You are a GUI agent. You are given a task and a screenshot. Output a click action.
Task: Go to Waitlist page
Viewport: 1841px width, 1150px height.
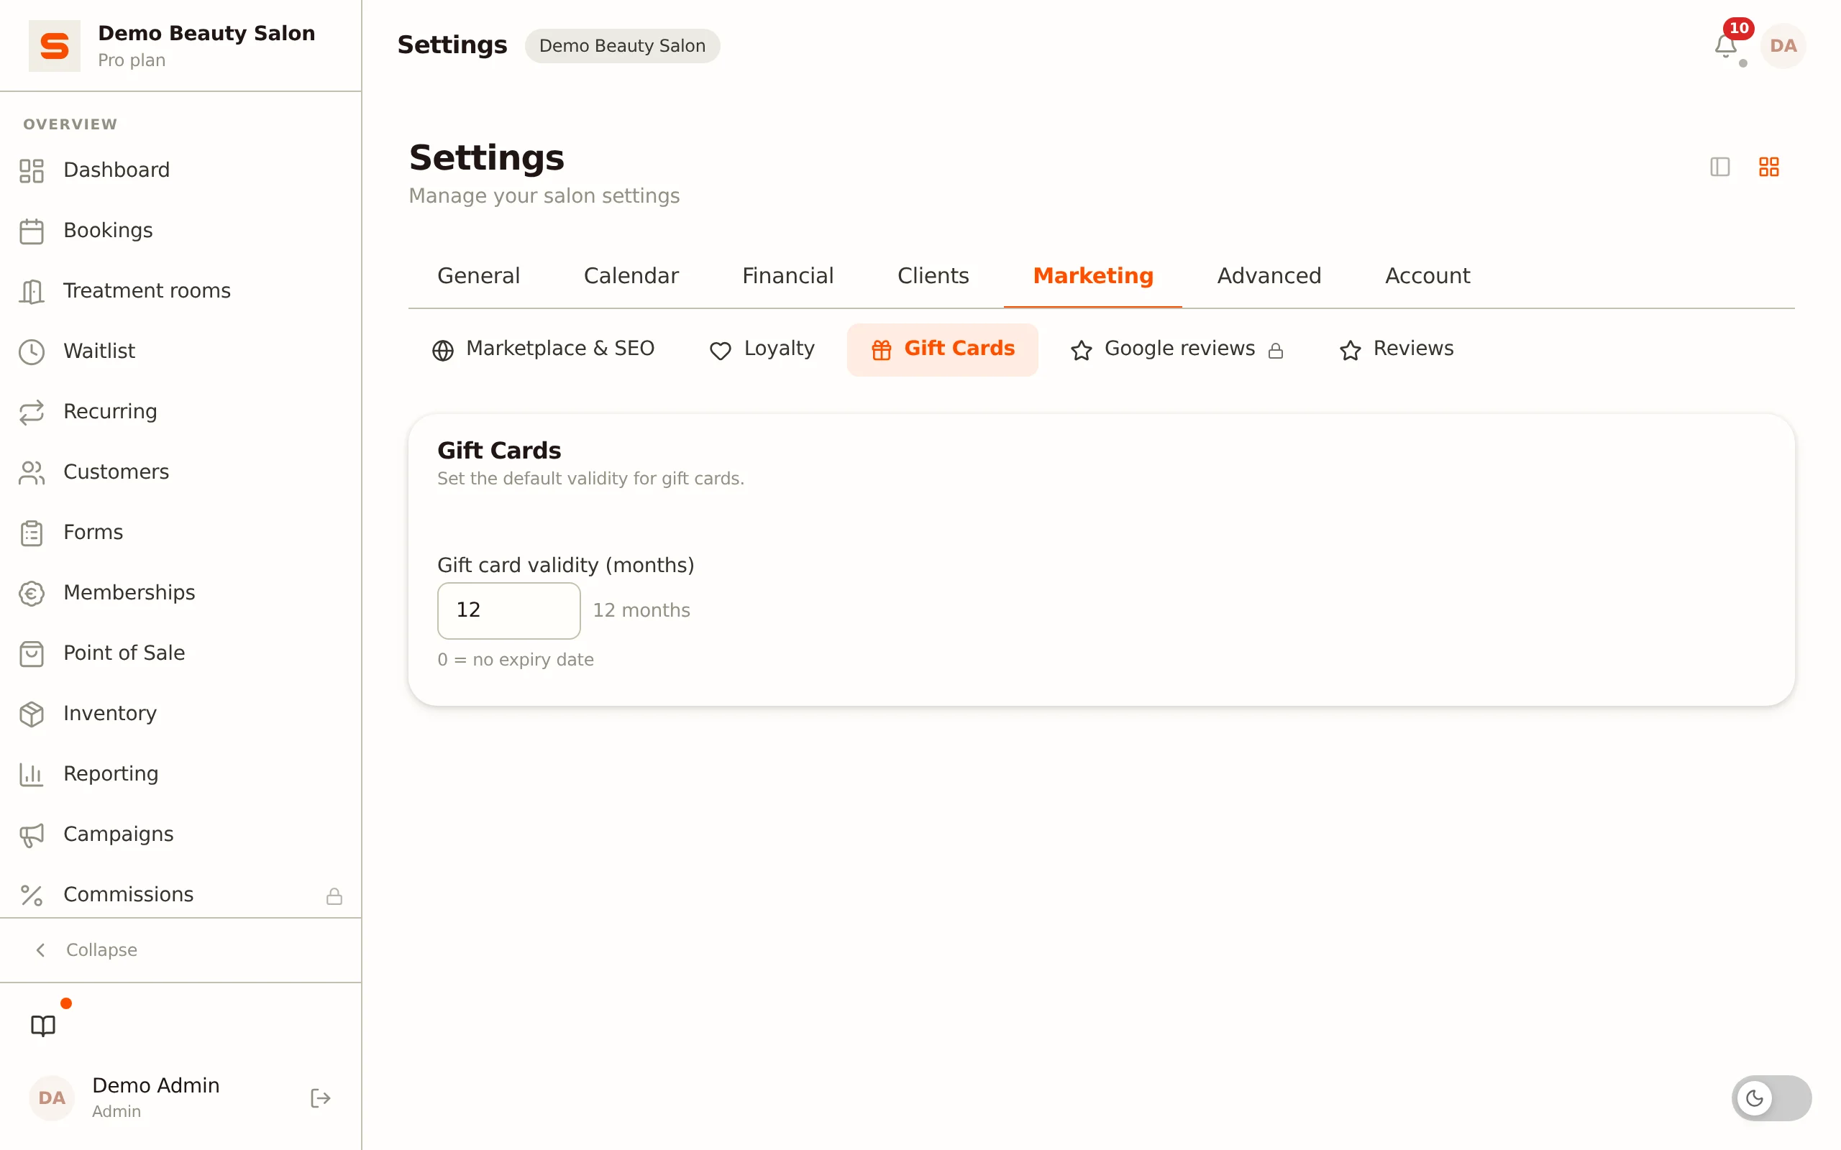point(181,351)
